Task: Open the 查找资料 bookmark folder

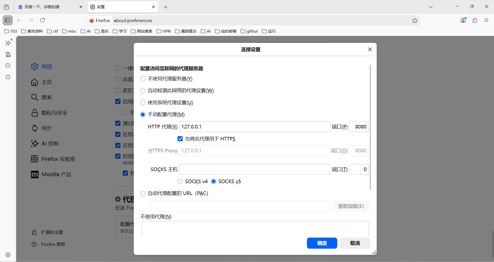Action: click(x=32, y=31)
